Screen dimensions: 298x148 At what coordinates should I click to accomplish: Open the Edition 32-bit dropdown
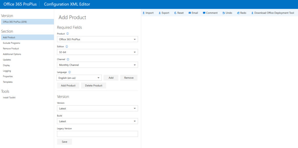coord(97,52)
